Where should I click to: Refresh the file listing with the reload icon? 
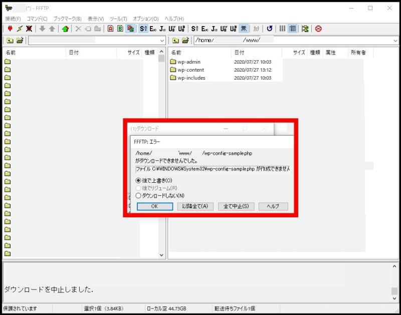click(x=269, y=29)
